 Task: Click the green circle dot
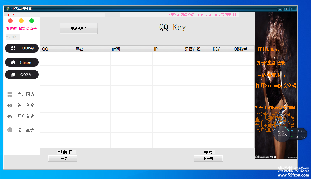click(32, 21)
